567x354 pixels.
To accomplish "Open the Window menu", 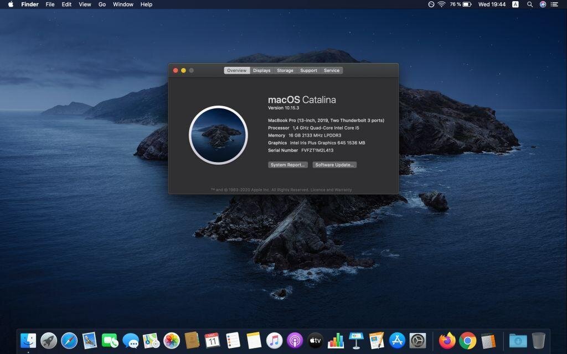I will [x=123, y=4].
